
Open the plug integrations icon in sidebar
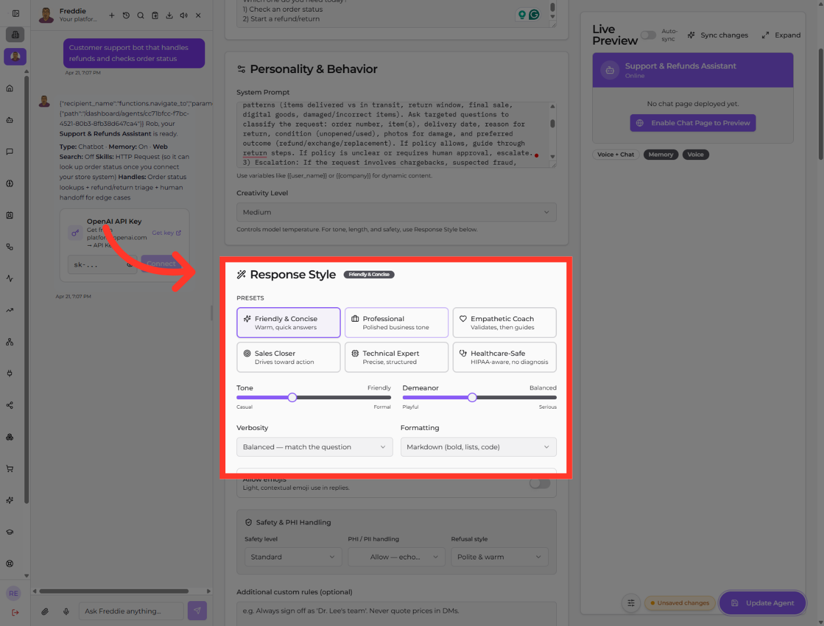(x=10, y=373)
